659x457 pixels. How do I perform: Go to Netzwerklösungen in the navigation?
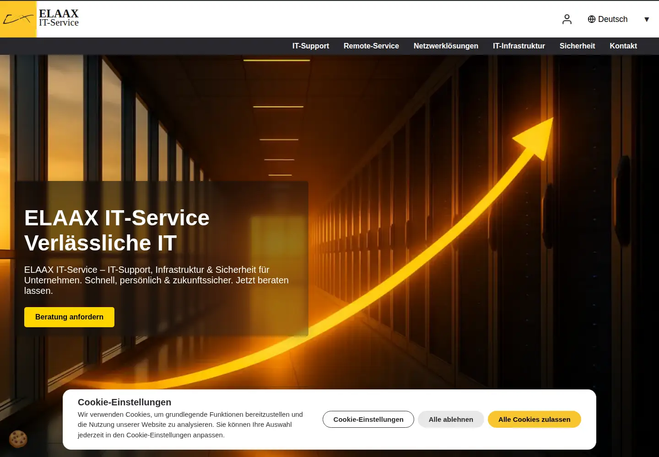pos(446,46)
